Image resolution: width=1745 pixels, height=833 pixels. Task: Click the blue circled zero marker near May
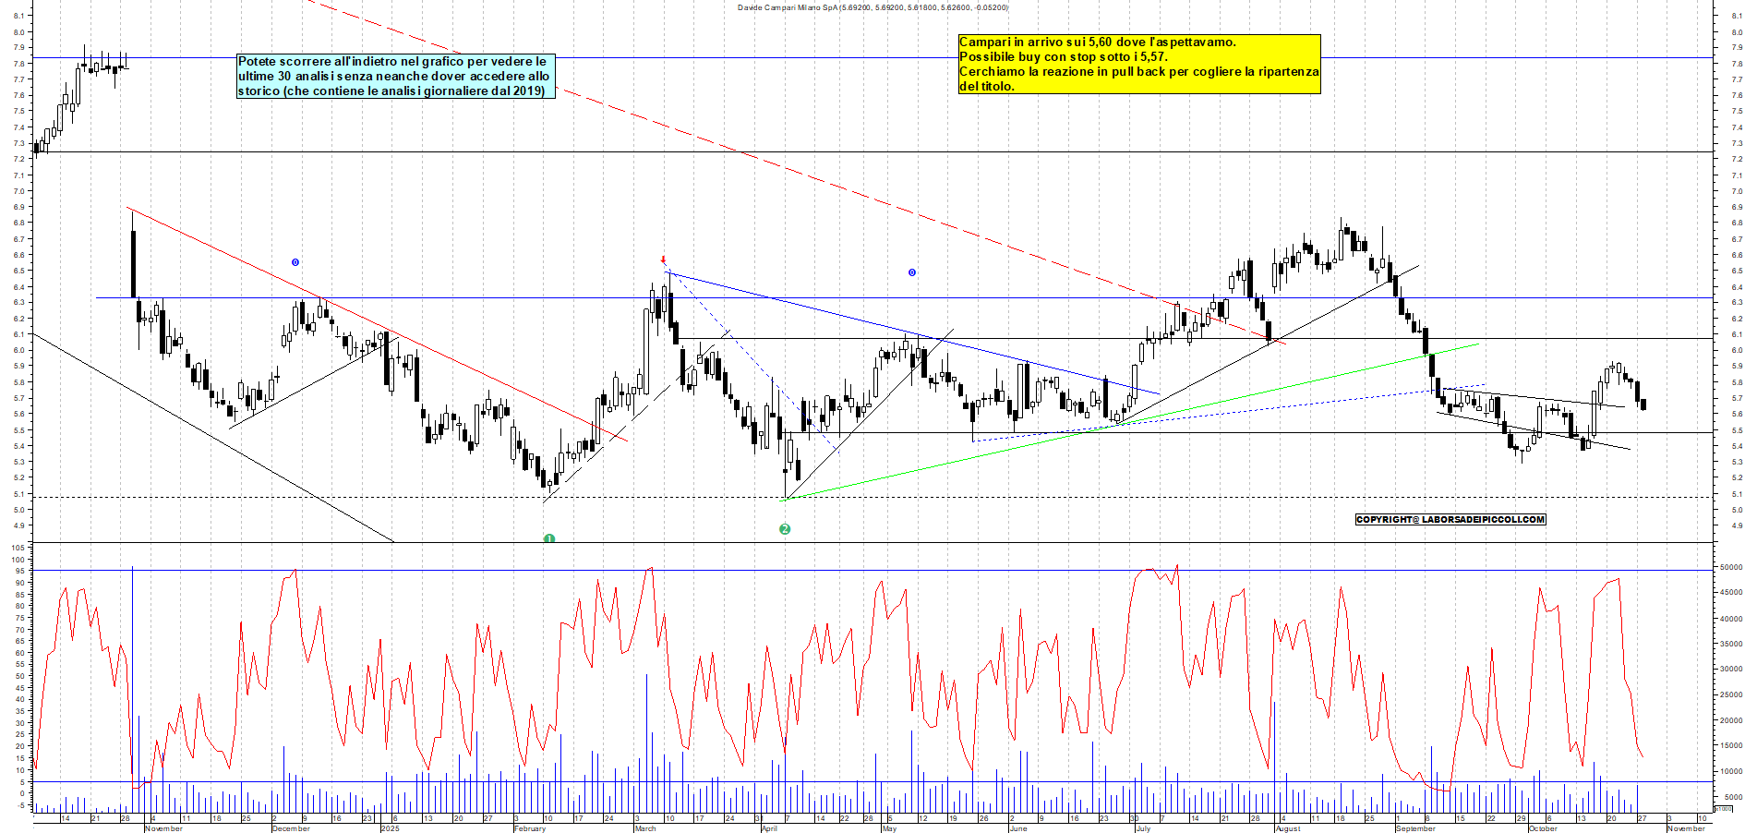click(x=912, y=272)
